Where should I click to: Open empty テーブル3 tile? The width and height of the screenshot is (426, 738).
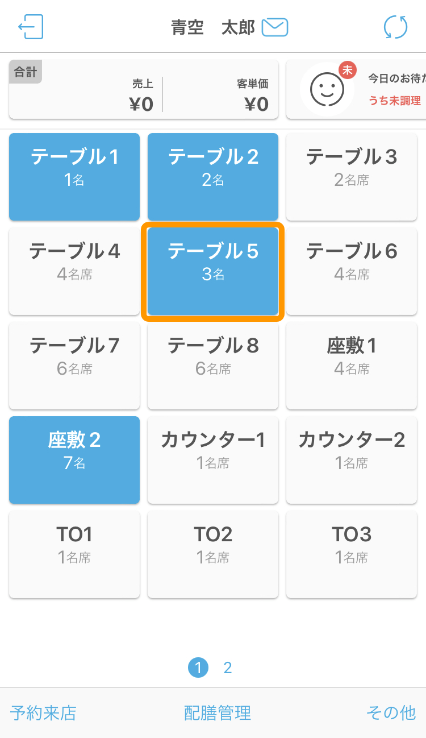click(x=352, y=177)
